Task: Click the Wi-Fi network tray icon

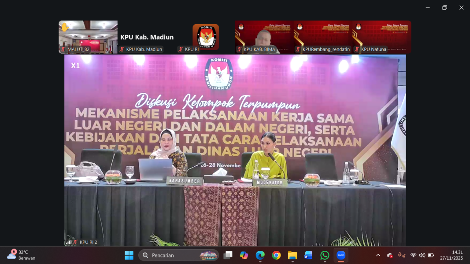Action: [413, 255]
